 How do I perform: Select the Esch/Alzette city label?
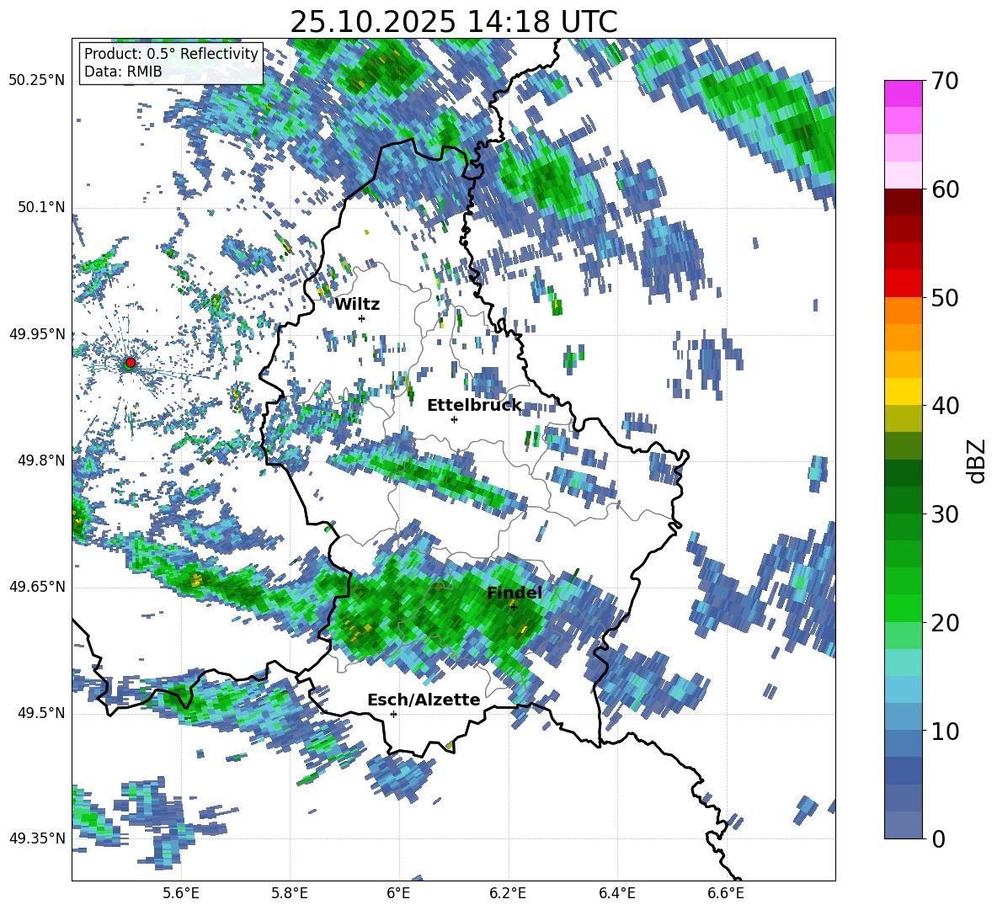click(x=424, y=700)
